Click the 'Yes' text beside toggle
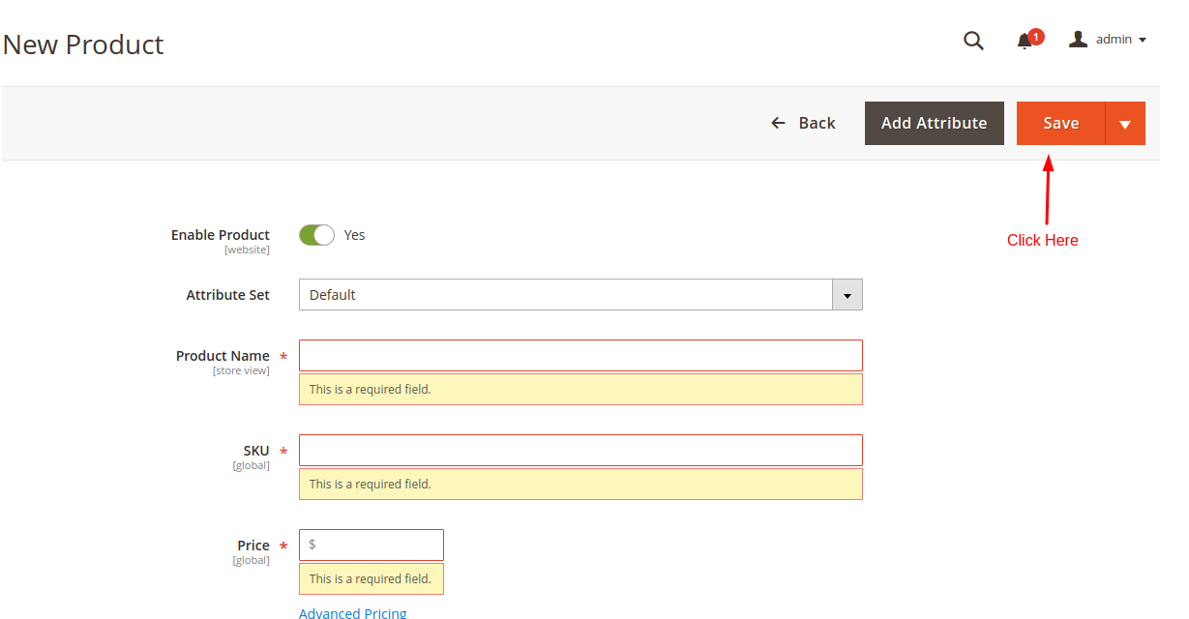 354,235
